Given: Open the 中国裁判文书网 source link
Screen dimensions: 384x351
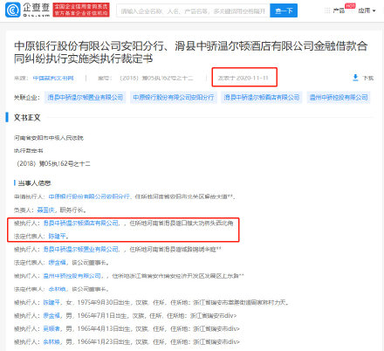Looking at the screenshot, I should pyautogui.click(x=53, y=78).
